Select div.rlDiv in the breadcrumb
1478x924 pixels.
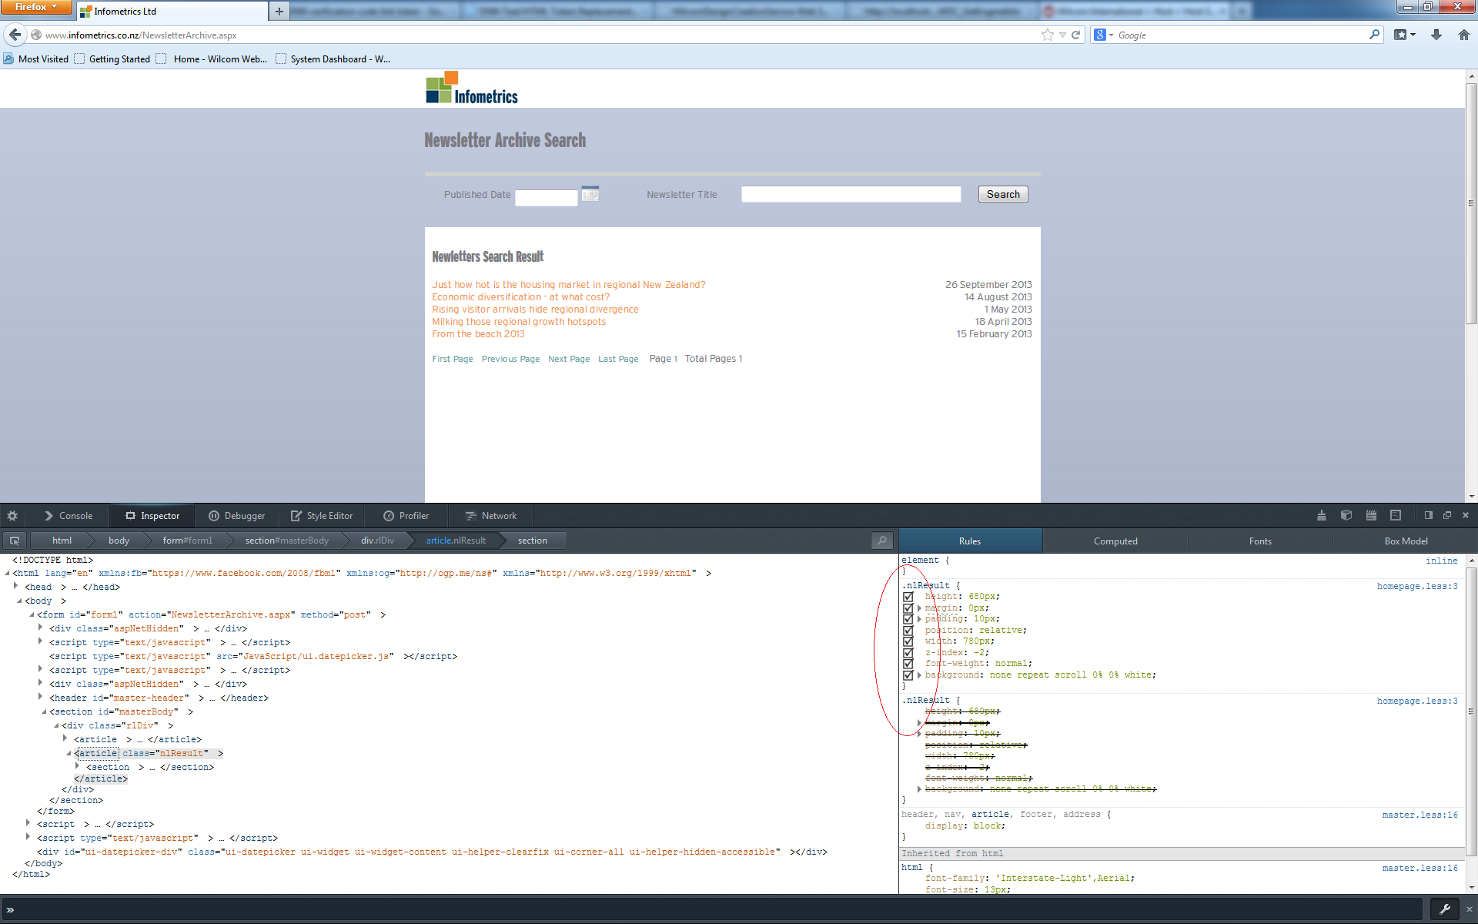(x=377, y=541)
